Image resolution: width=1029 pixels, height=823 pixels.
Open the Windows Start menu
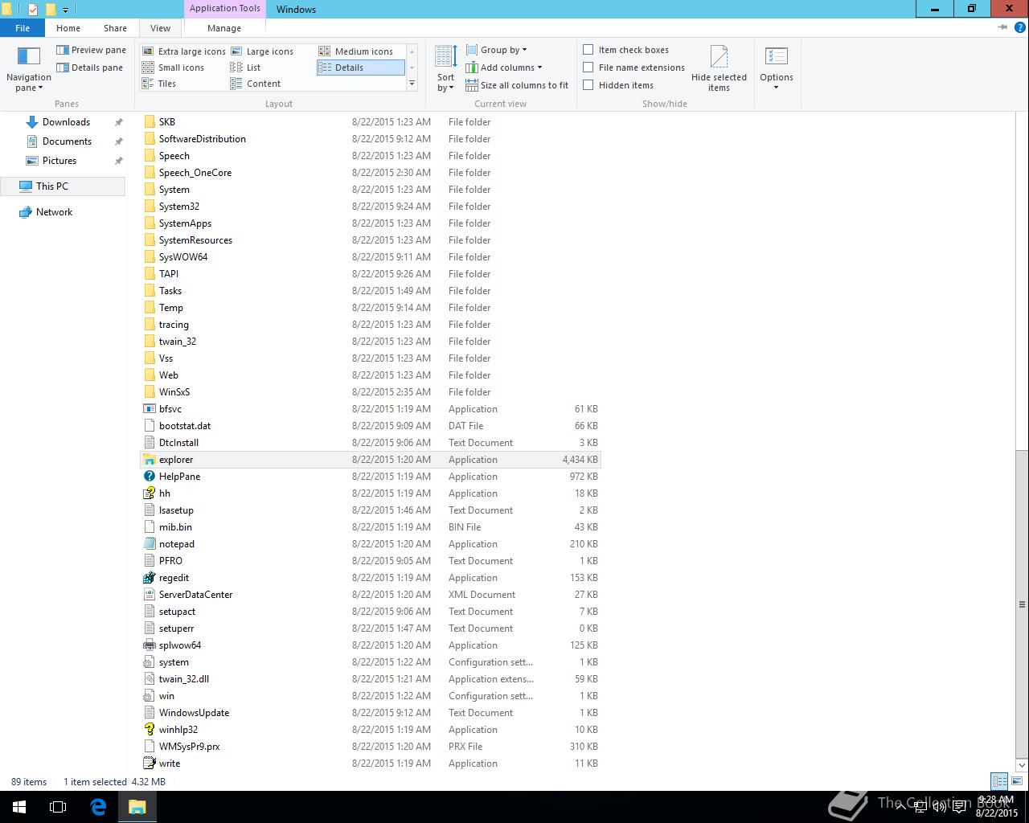coord(19,807)
